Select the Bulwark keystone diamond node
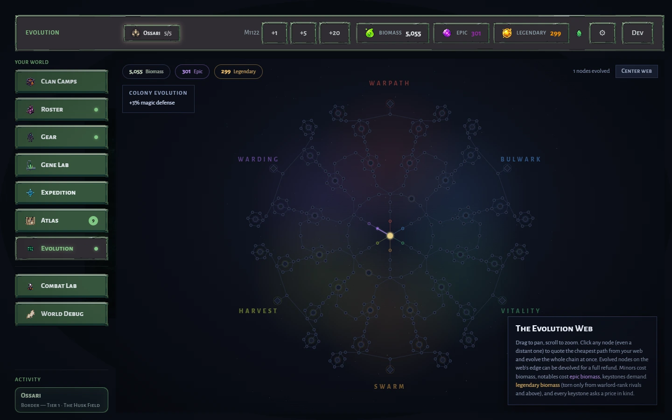Screen dimensions: 672x420 point(507,168)
